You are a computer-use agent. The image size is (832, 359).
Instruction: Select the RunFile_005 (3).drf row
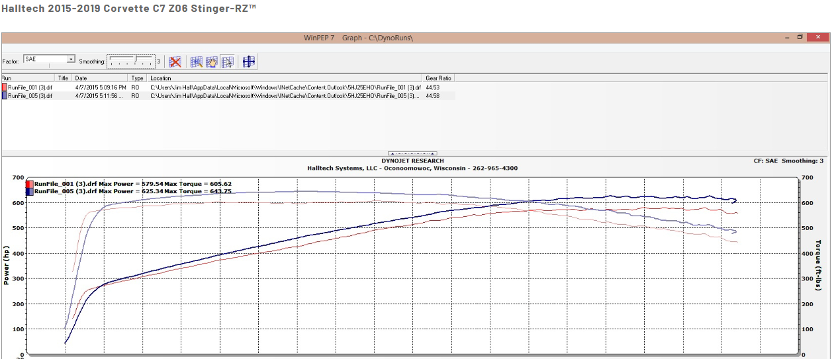(x=228, y=96)
